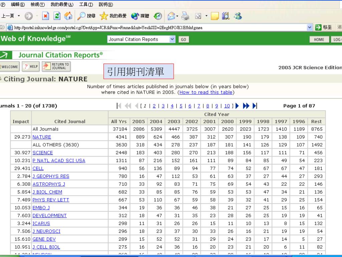342x257 pixels.
Task: Open the Back button history dropdown arrow
Action: [x=19, y=16]
